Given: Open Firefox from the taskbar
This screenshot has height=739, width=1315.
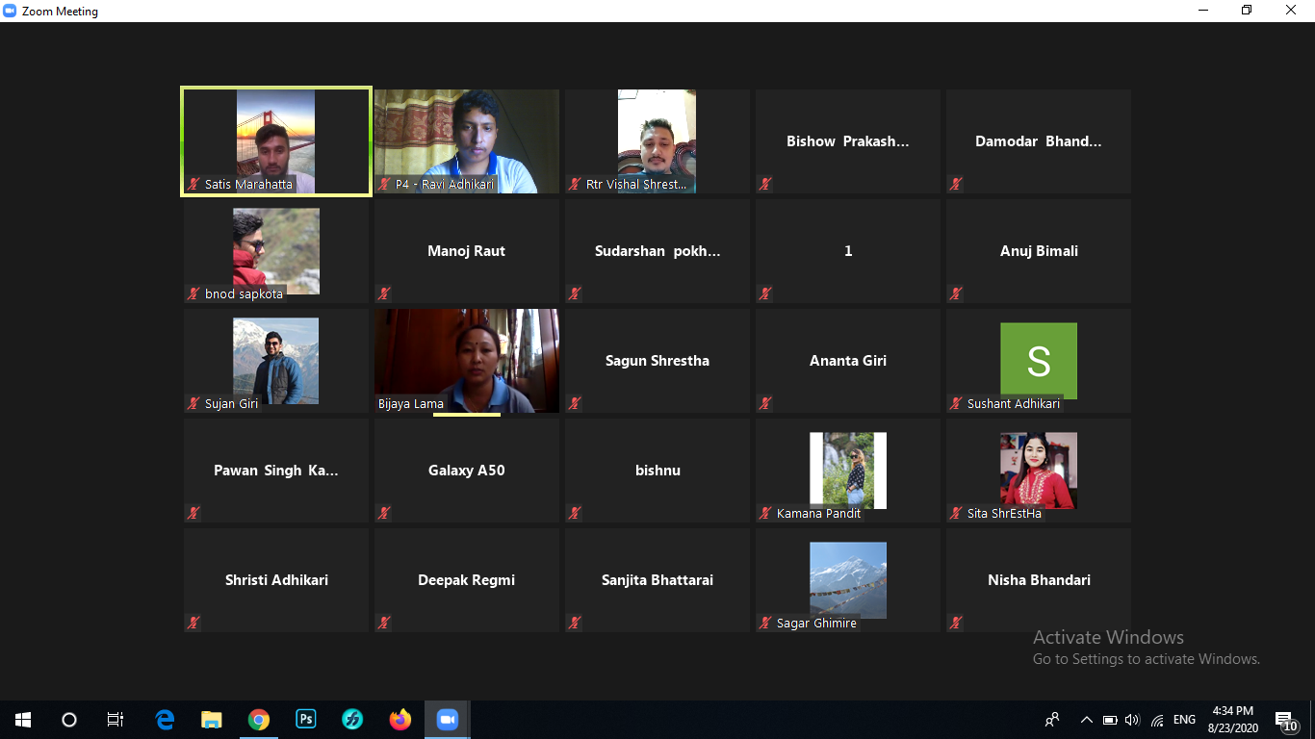Looking at the screenshot, I should click(400, 719).
